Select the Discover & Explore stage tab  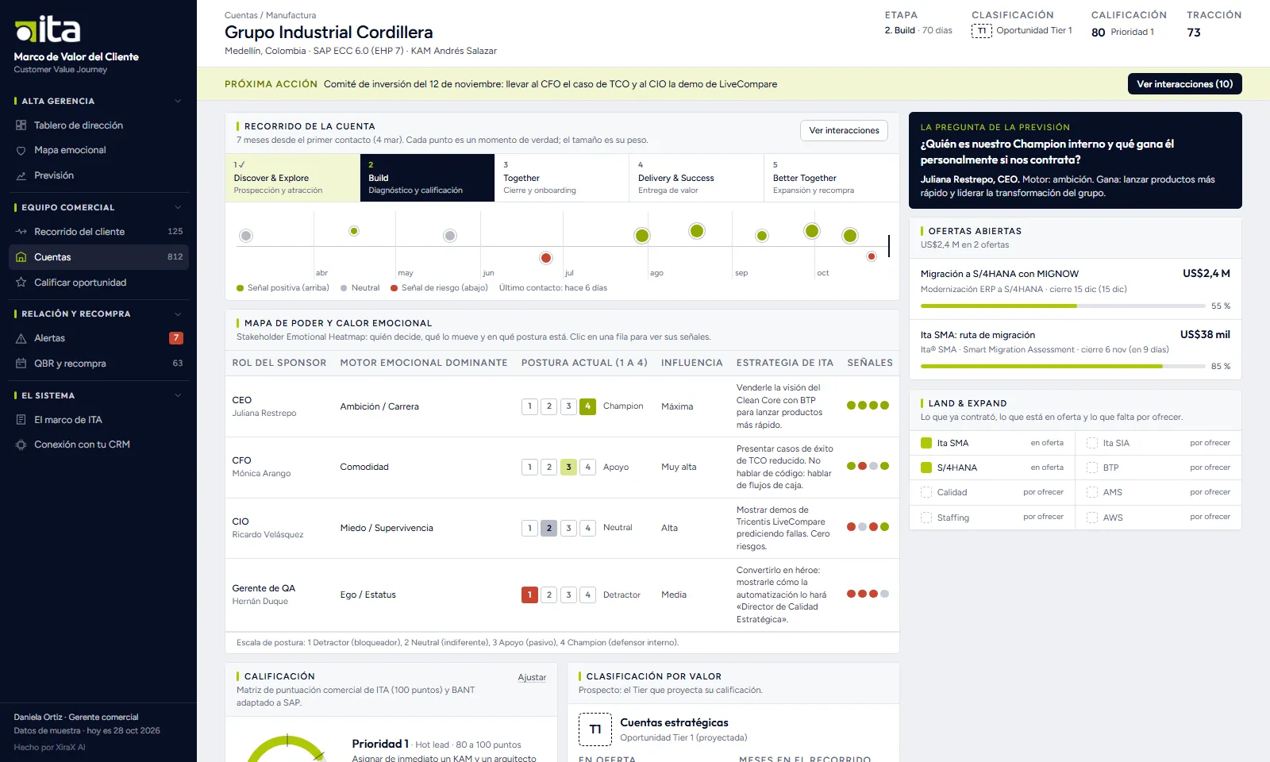[x=292, y=178]
